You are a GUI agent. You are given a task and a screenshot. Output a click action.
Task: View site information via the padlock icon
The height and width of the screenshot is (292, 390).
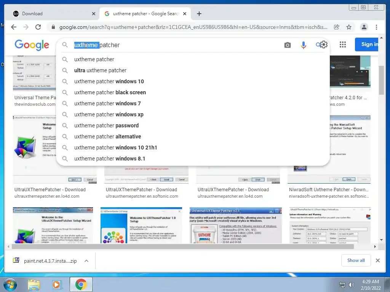click(53, 27)
